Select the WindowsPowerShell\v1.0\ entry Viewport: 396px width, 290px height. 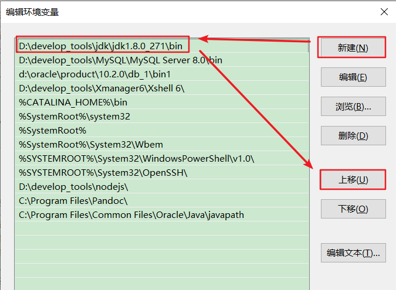[162, 159]
